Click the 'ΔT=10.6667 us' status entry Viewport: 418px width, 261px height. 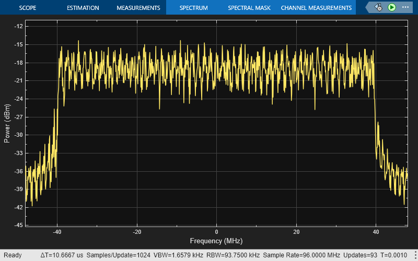tap(62, 255)
